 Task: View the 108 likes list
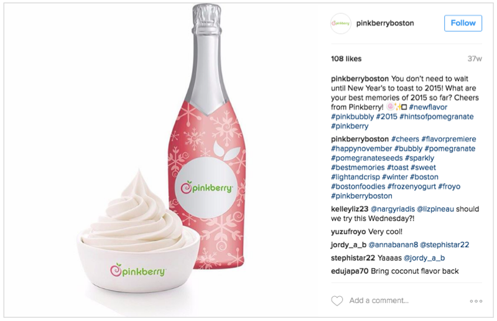click(346, 58)
